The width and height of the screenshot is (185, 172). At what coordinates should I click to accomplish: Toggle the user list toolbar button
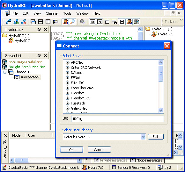(65, 22)
